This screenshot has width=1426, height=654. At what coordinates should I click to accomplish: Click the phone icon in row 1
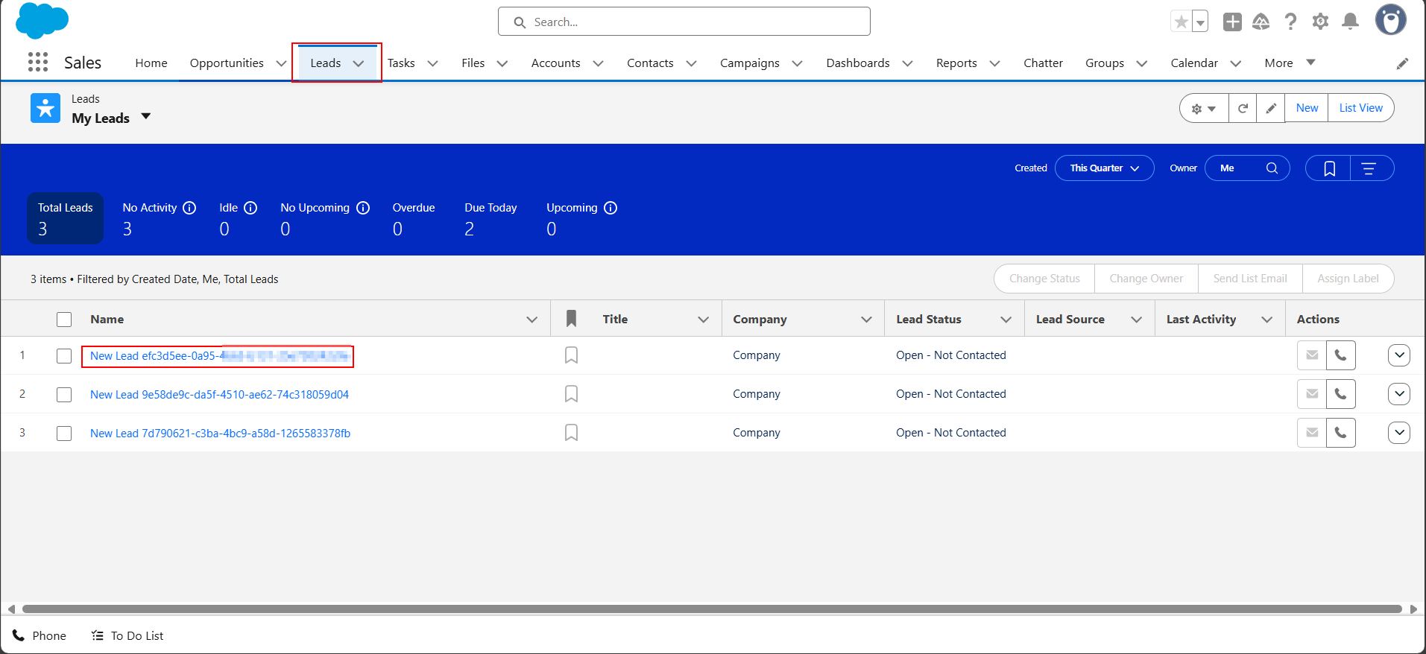coord(1340,355)
